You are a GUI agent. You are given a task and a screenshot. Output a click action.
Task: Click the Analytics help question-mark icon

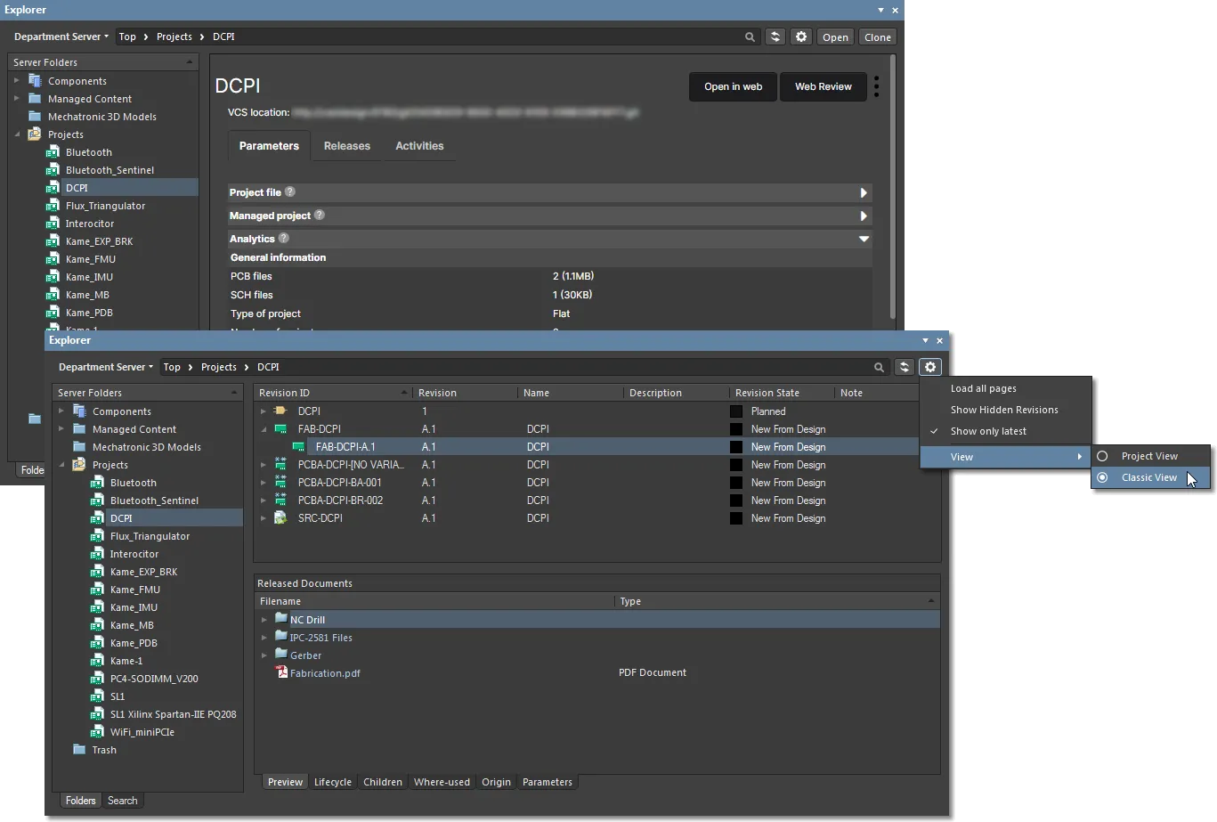click(x=283, y=239)
